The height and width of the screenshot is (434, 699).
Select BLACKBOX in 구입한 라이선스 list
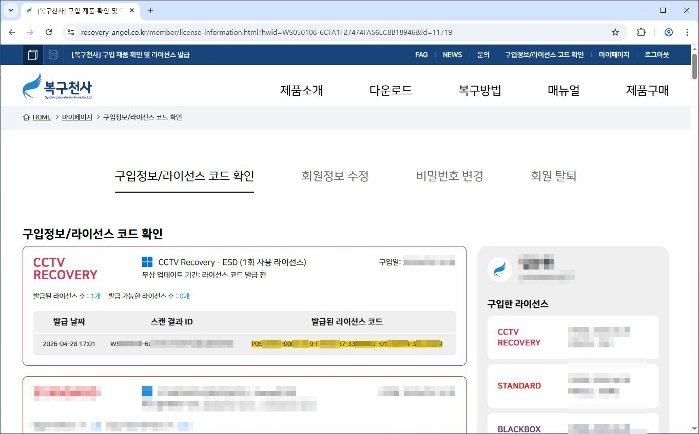point(573,424)
